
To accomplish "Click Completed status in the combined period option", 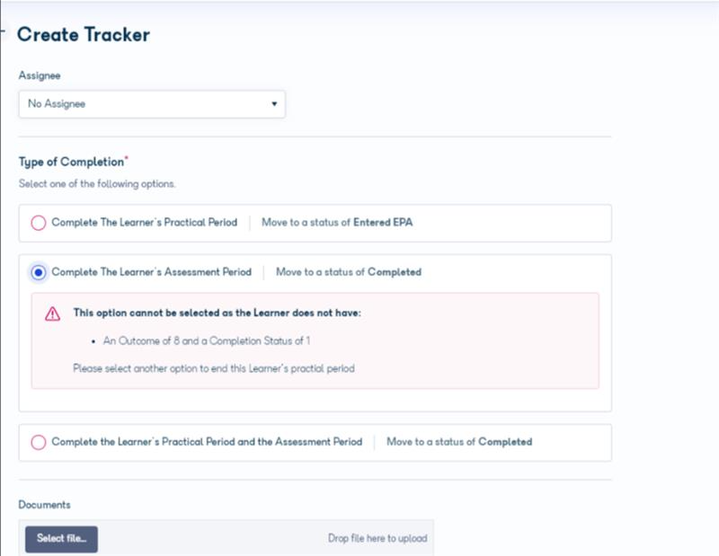I will tap(505, 441).
